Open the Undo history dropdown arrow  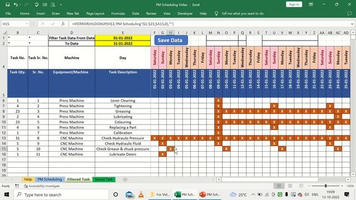point(20,5)
